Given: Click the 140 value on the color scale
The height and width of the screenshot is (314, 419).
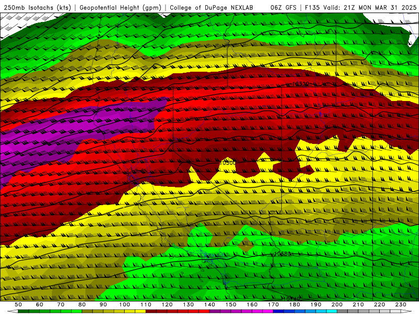Looking at the screenshot, I should coord(210,305).
